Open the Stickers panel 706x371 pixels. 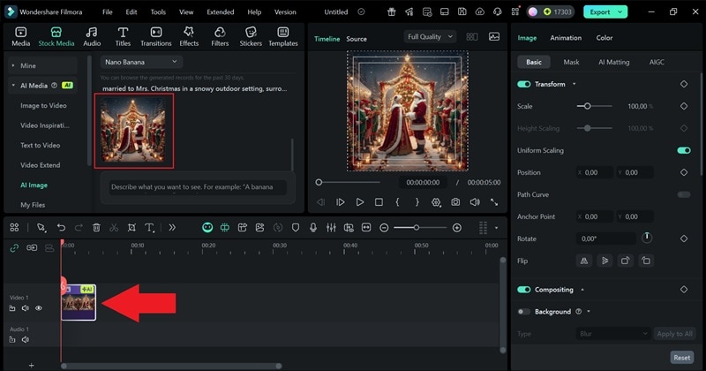(x=251, y=37)
